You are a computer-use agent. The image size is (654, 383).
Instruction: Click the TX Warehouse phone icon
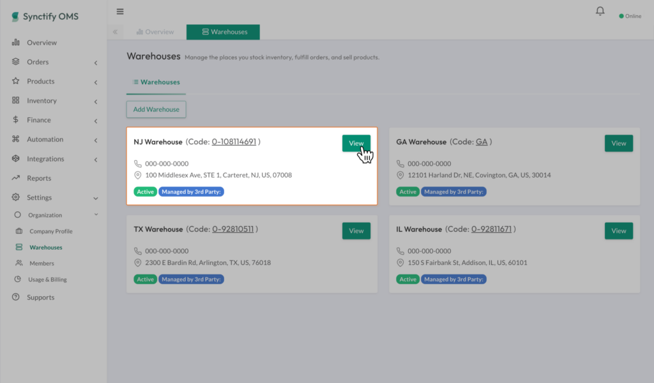tap(138, 251)
